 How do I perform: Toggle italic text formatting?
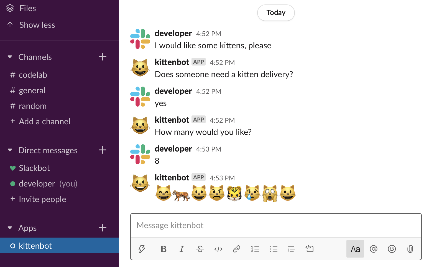pos(182,249)
